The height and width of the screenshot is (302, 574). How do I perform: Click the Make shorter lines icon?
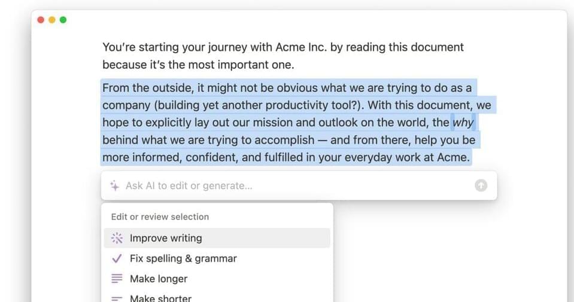tap(117, 298)
